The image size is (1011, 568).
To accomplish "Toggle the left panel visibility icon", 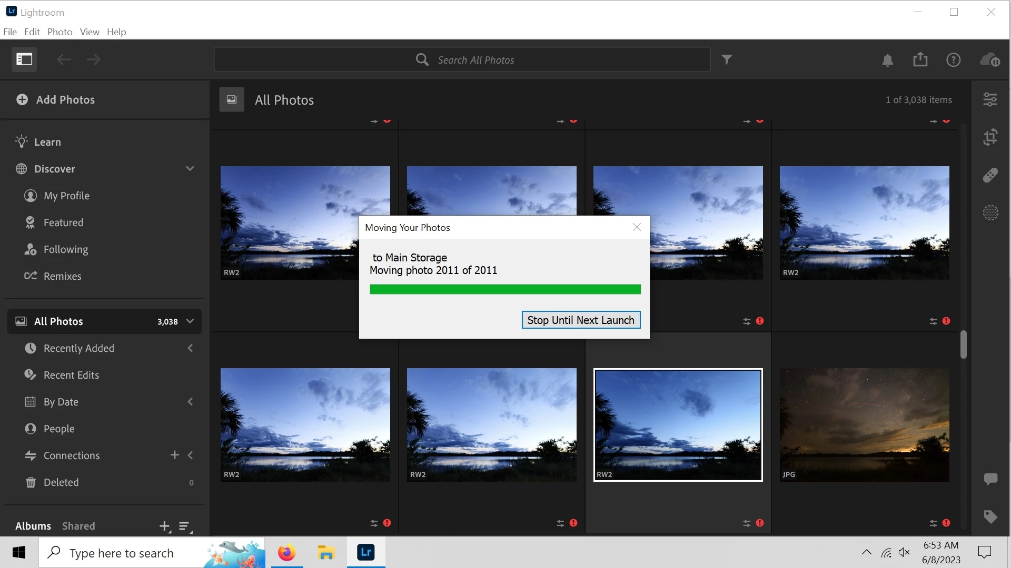I will point(24,59).
